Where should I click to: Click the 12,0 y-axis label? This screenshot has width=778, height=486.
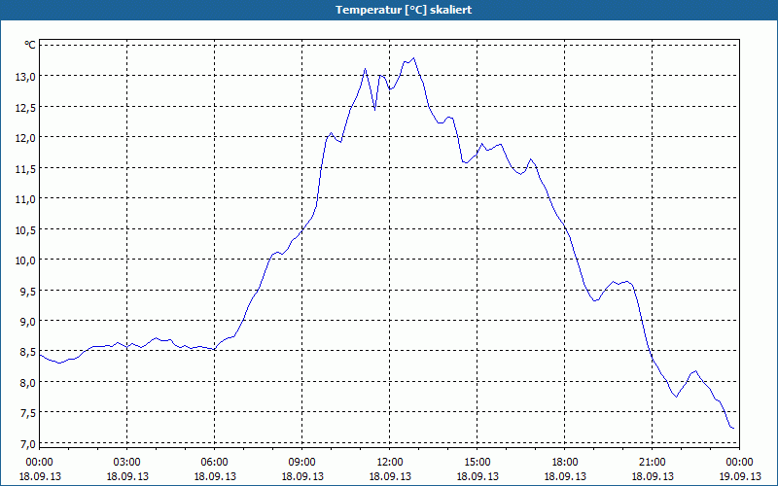(x=27, y=138)
